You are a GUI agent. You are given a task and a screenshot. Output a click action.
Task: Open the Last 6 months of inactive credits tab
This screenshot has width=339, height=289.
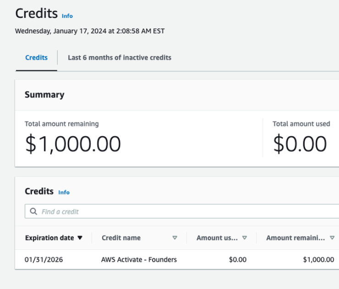120,58
